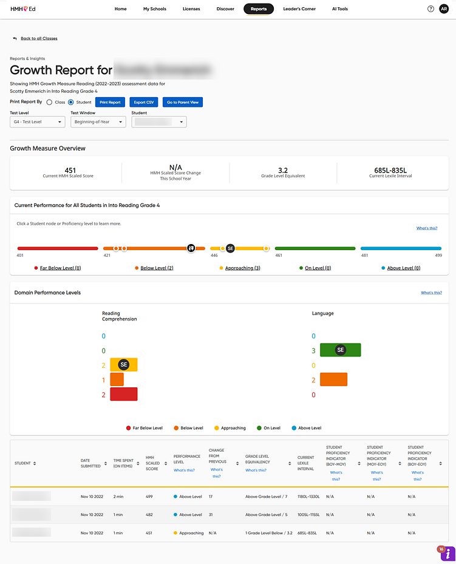Screen dimensions: 456x564
Task: Sort table by Grade Level Equivalency column
Action: [290, 463]
